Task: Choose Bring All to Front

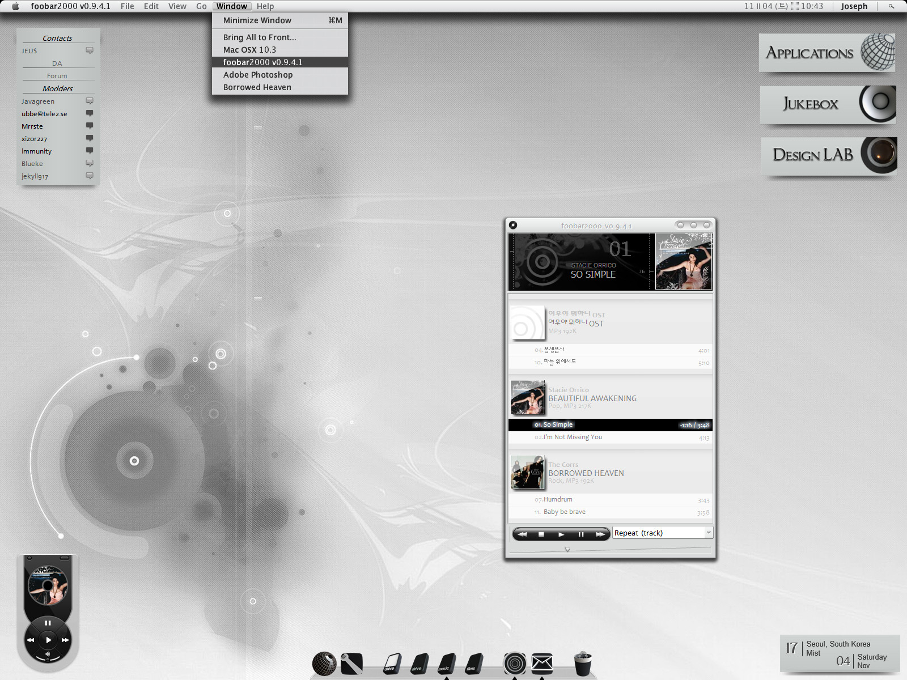Action: (280, 37)
